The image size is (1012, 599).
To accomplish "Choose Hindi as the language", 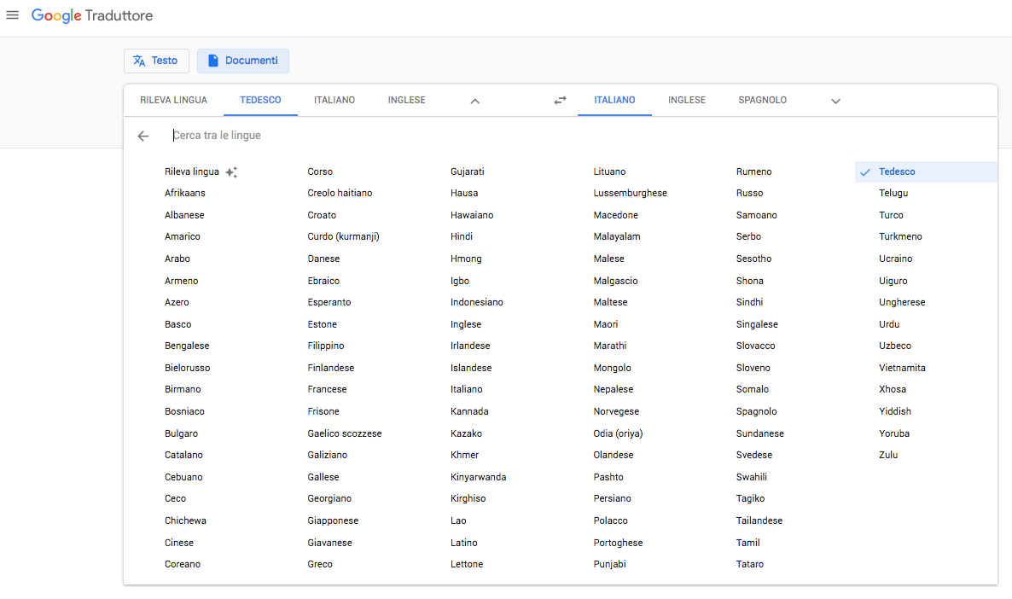I will [x=461, y=237].
